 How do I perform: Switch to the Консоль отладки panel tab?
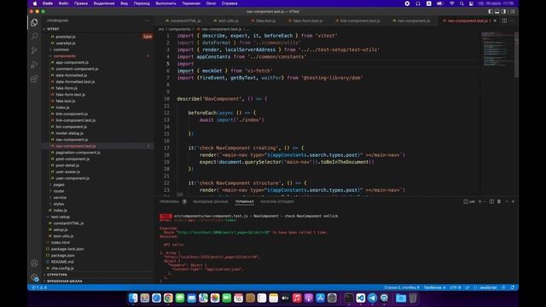pos(276,201)
